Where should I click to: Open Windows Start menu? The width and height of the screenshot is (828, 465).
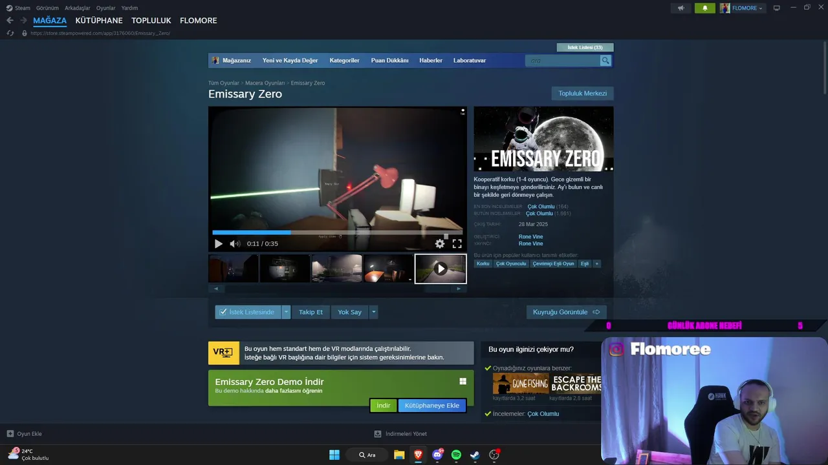click(x=334, y=455)
